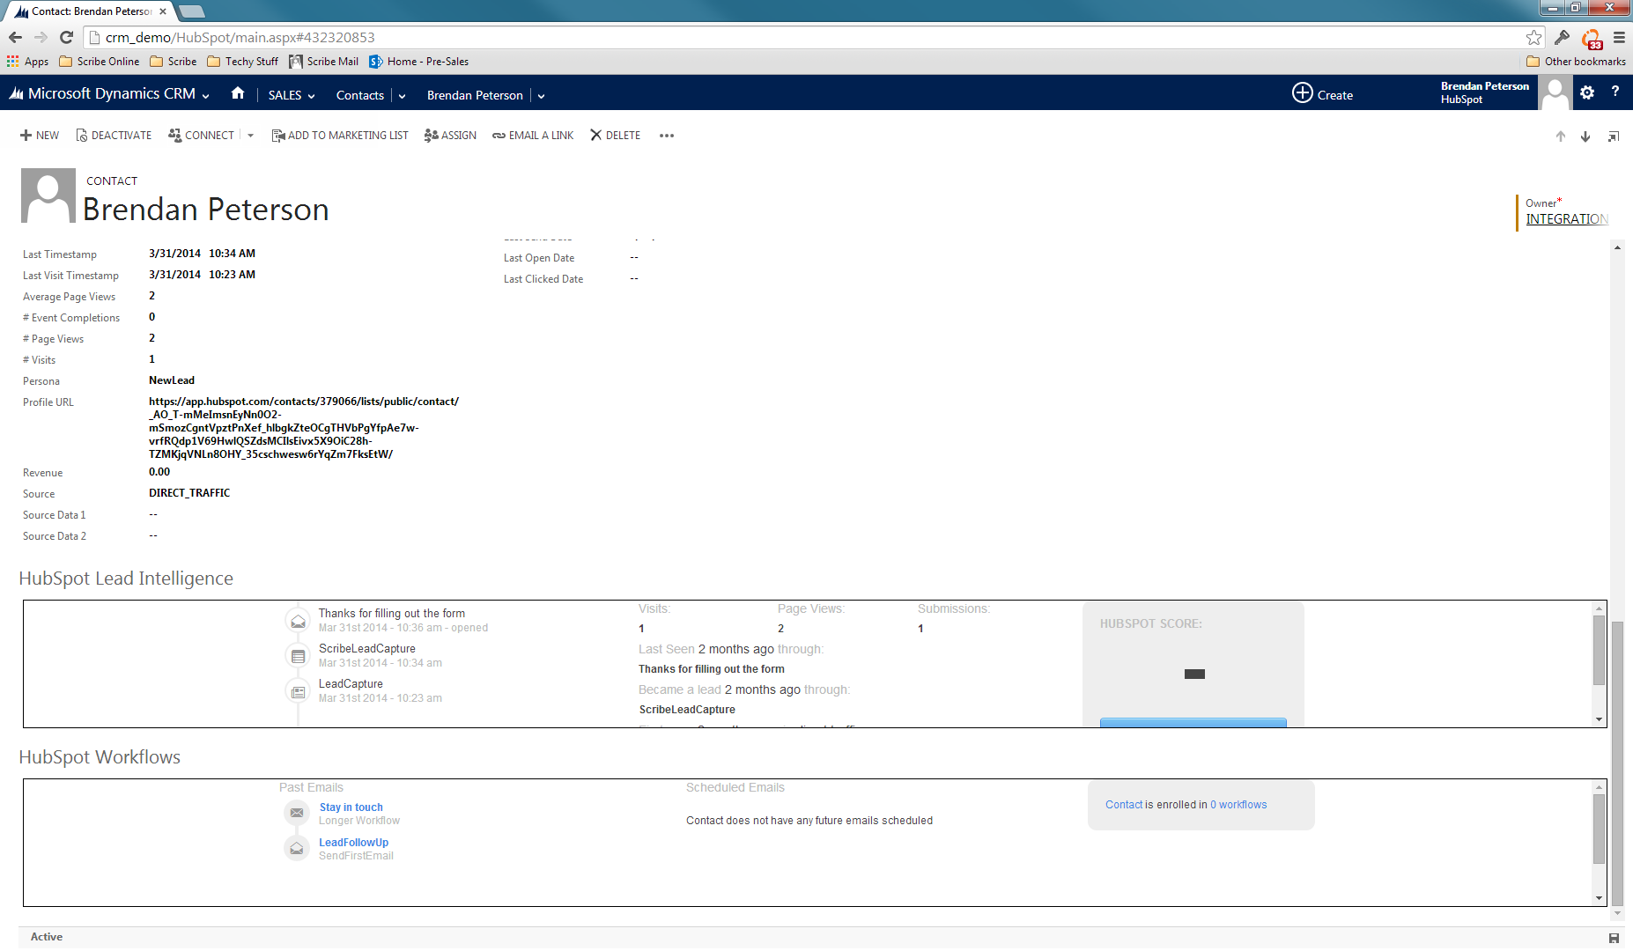Open the help question mark
Image resolution: width=1633 pixels, height=951 pixels.
pyautogui.click(x=1615, y=92)
